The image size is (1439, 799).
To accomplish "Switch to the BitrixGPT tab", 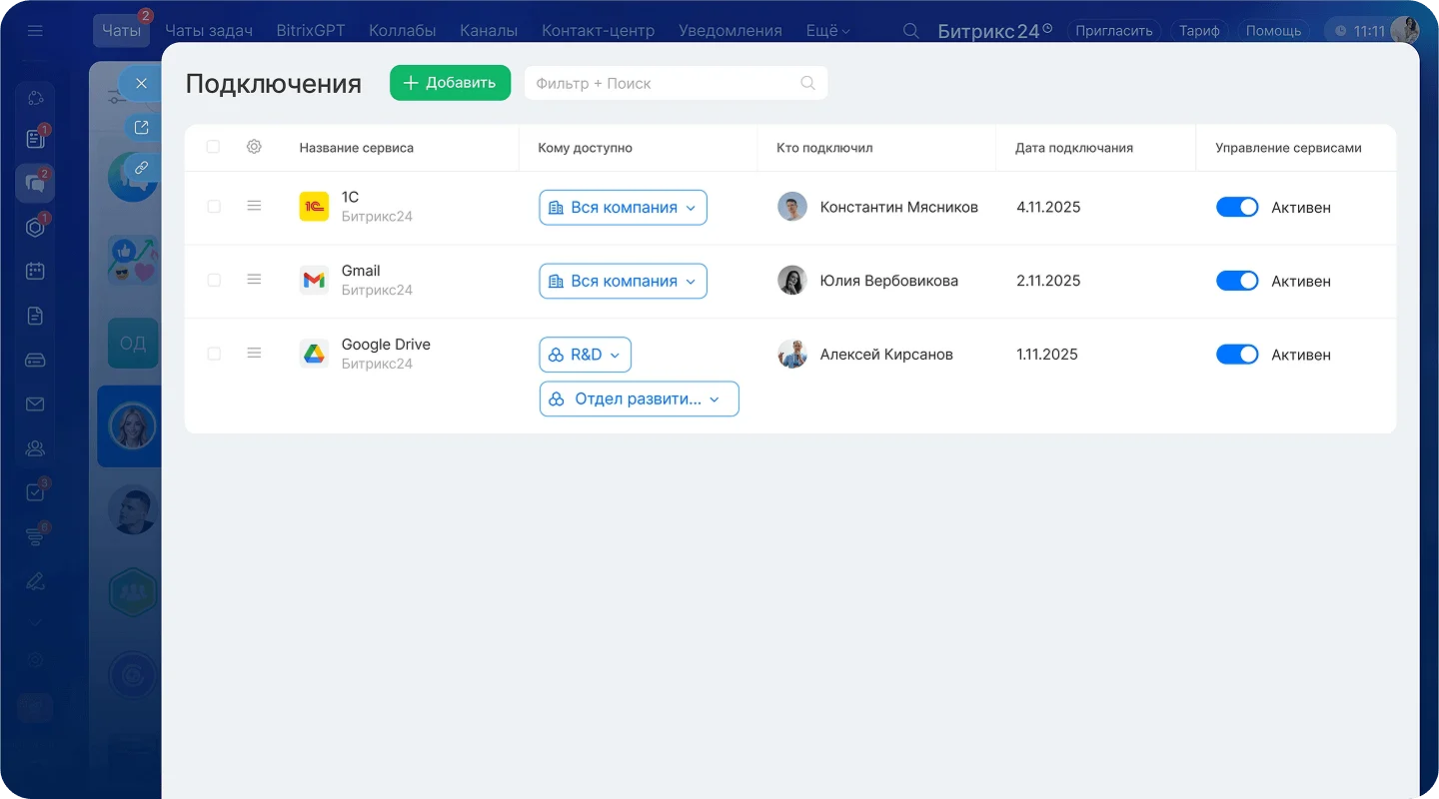I will [x=310, y=31].
